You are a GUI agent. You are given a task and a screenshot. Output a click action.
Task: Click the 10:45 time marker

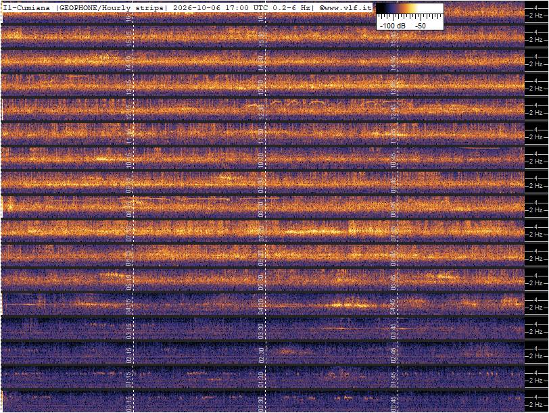[394, 161]
